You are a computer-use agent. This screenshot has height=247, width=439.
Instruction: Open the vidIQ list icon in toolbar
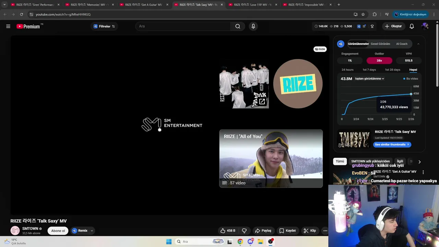[x=364, y=26]
